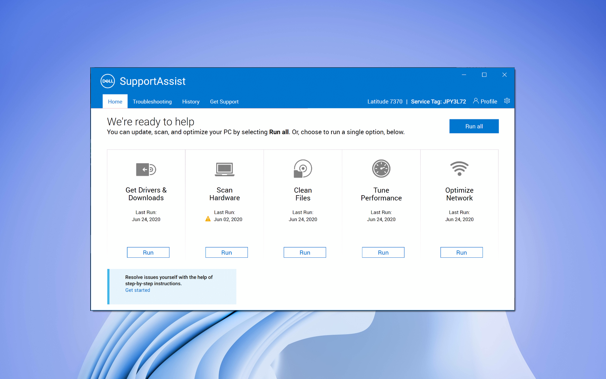The height and width of the screenshot is (379, 606).
Task: Click the Clean Files disc icon
Action: (x=303, y=169)
